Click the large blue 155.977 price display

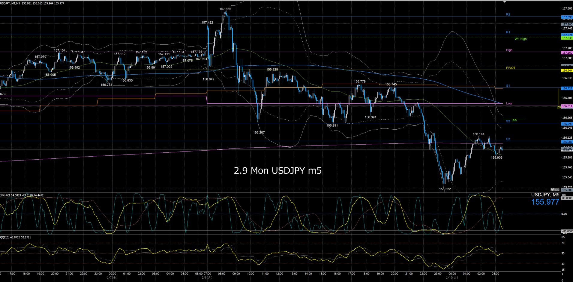tap(545, 202)
